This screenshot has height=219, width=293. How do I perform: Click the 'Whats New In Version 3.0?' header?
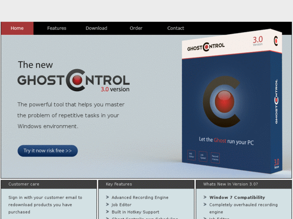pos(244,184)
